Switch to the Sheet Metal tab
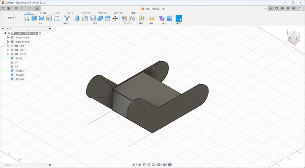This screenshot has height=168, width=305. (x=85, y=13)
